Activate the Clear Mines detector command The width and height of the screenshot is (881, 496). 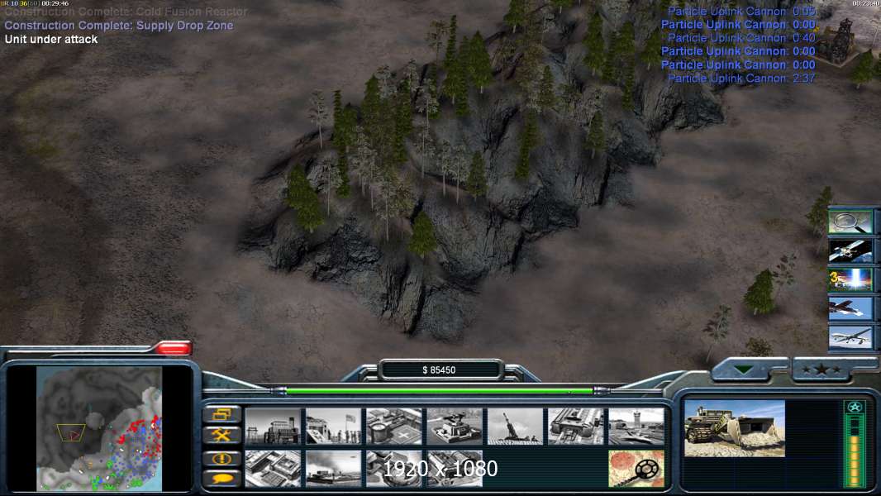point(636,469)
